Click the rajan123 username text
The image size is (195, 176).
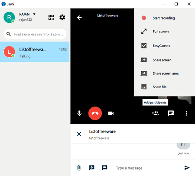(x=26, y=19)
